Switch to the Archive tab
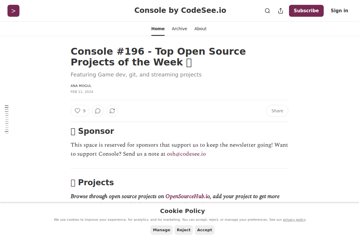Image resolution: width=359 pixels, height=239 pixels. (180, 29)
